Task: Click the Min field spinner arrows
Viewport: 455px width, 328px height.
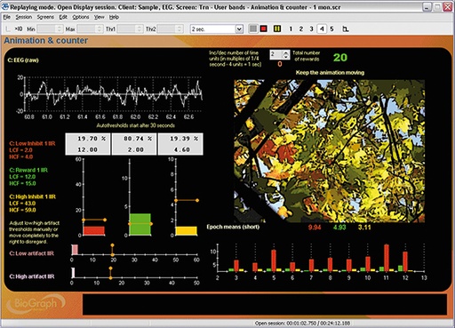Action: point(60,28)
